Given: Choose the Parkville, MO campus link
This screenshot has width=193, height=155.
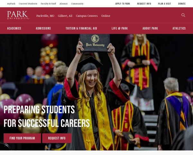Looking at the screenshot, I should tap(45, 16).
